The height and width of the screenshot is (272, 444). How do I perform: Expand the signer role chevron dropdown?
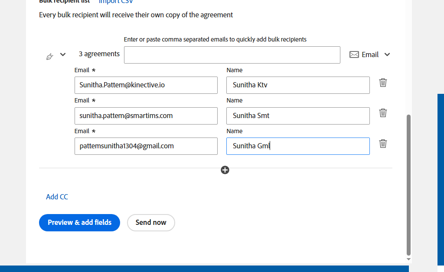point(63,54)
